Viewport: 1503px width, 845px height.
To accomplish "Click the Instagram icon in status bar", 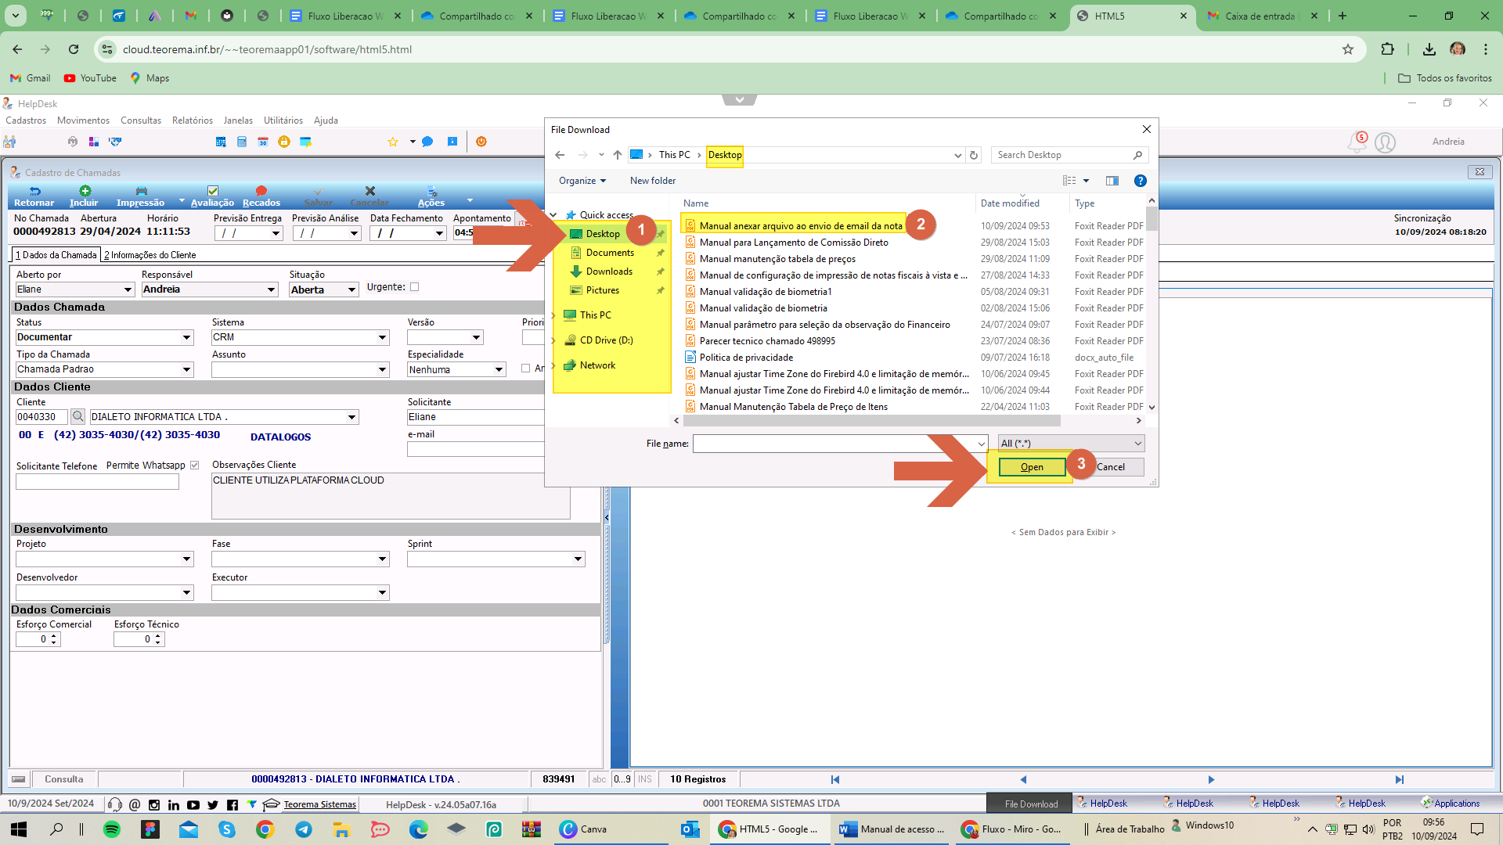I will pos(154,804).
